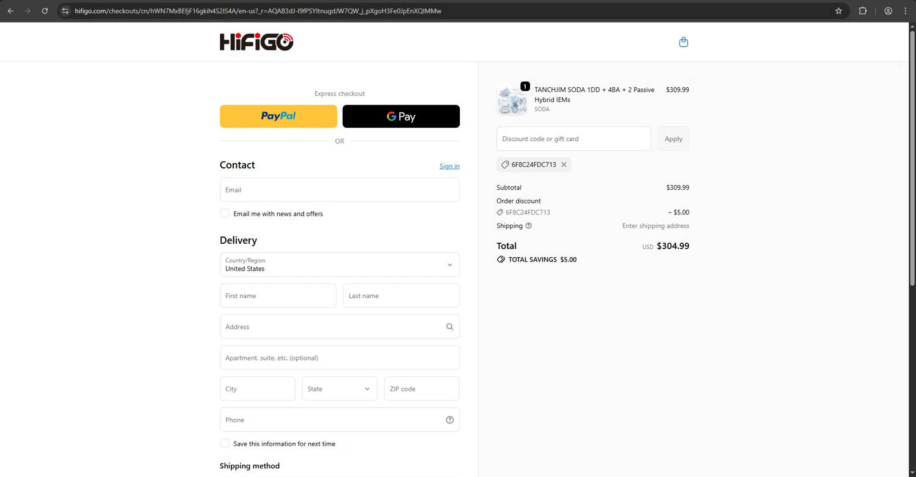Open the State dropdown
Viewport: 916px width, 477px height.
pyautogui.click(x=340, y=388)
